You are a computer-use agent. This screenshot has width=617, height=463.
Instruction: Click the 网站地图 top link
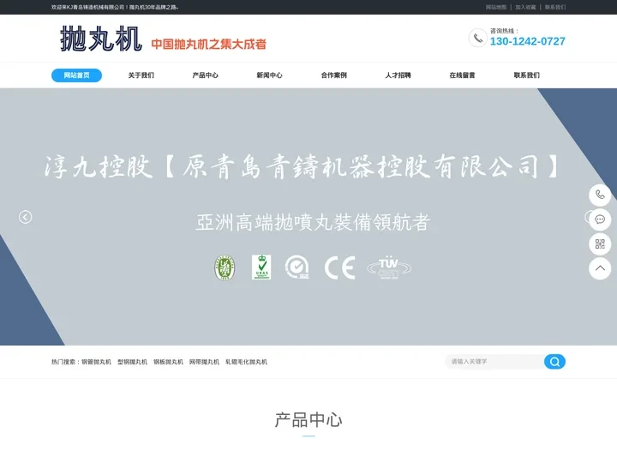(496, 7)
